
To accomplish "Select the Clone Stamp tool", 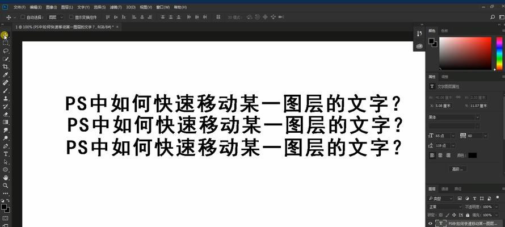I will (x=6, y=99).
